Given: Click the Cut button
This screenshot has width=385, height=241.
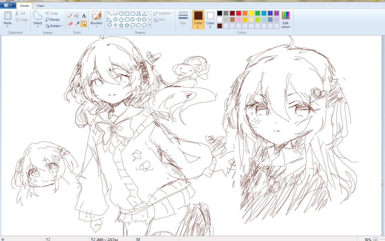Looking at the screenshot, I should point(20,13).
